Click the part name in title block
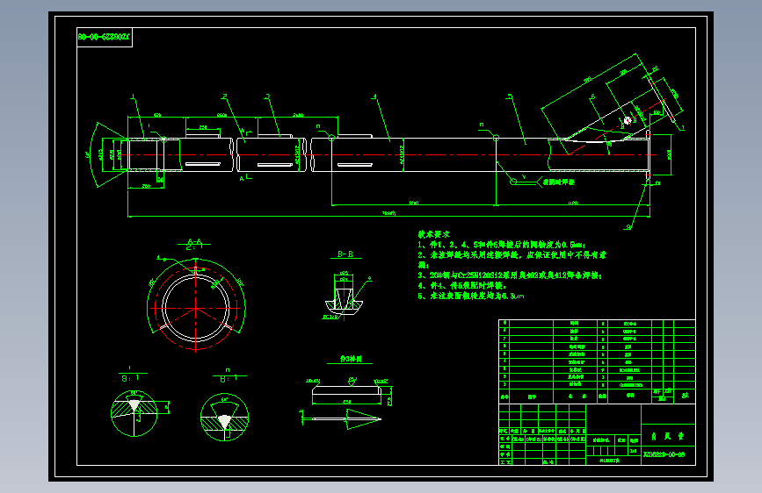The width and height of the screenshot is (762, 493). click(667, 436)
